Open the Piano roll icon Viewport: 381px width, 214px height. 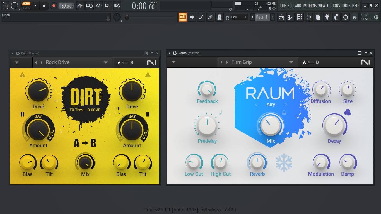tap(290, 17)
